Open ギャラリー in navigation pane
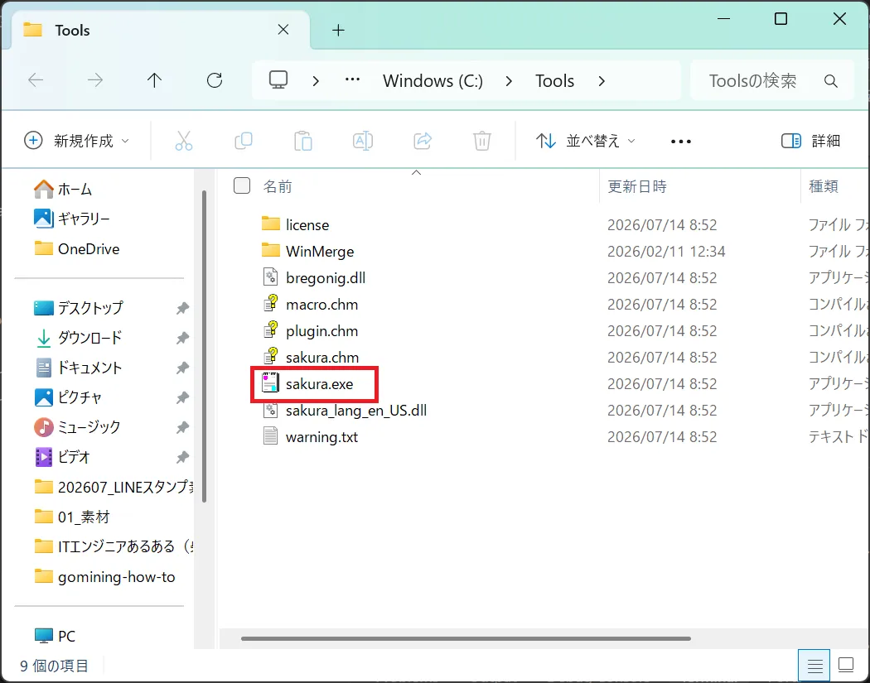The width and height of the screenshot is (870, 683). point(71,219)
